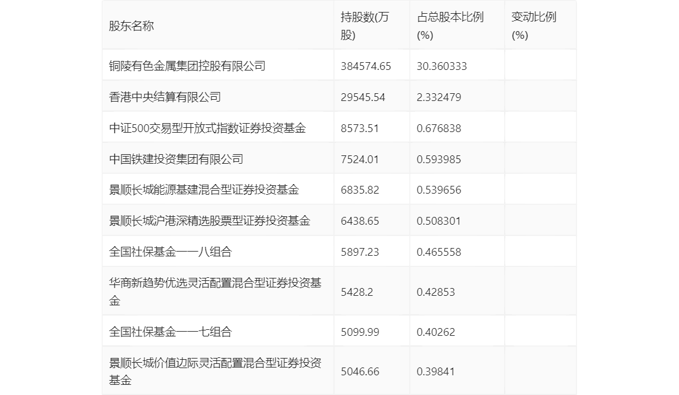679x395 pixels.
Task: Select 景顺长城能源基建混合型证券投资基金 row name
Action: coord(204,189)
